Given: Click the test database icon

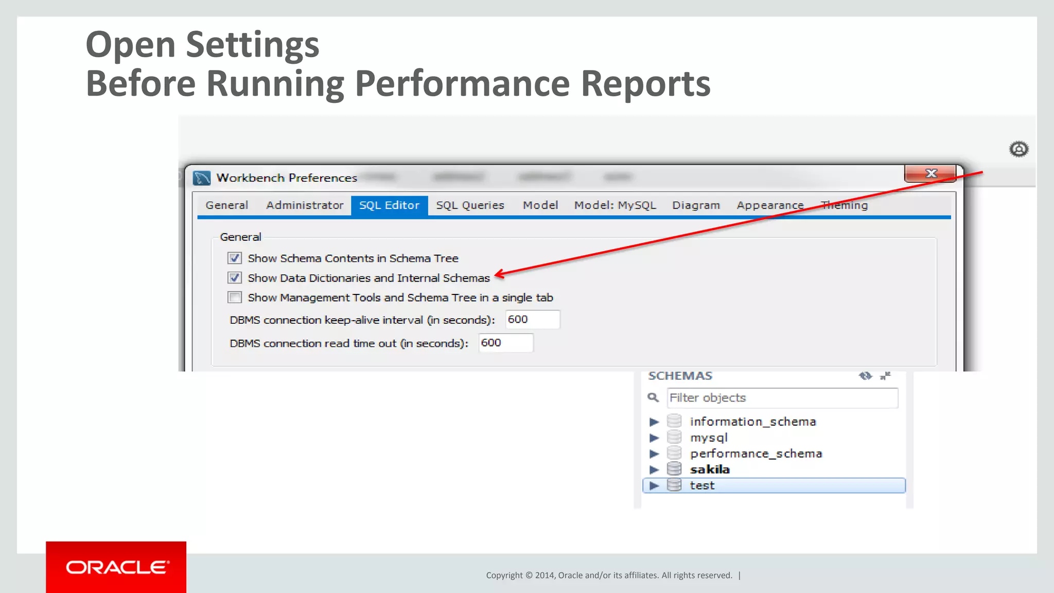Looking at the screenshot, I should pos(674,485).
